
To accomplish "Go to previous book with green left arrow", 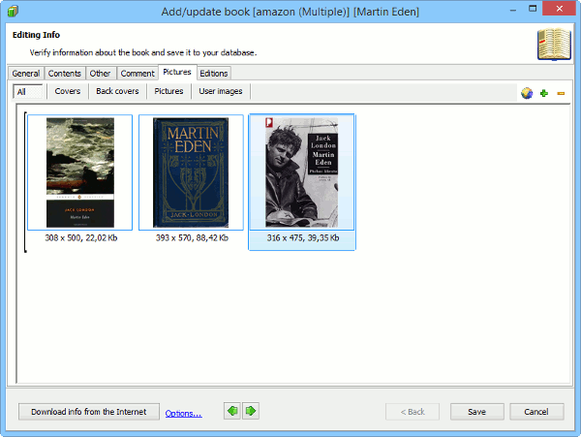I will coord(232,411).
